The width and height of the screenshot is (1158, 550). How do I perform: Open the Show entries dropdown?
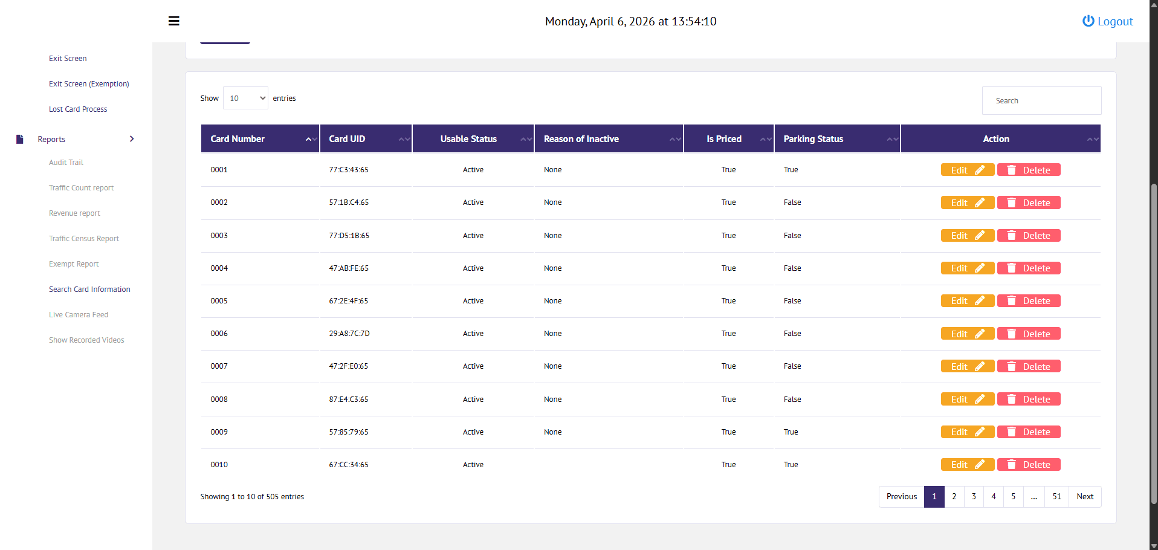click(x=245, y=97)
